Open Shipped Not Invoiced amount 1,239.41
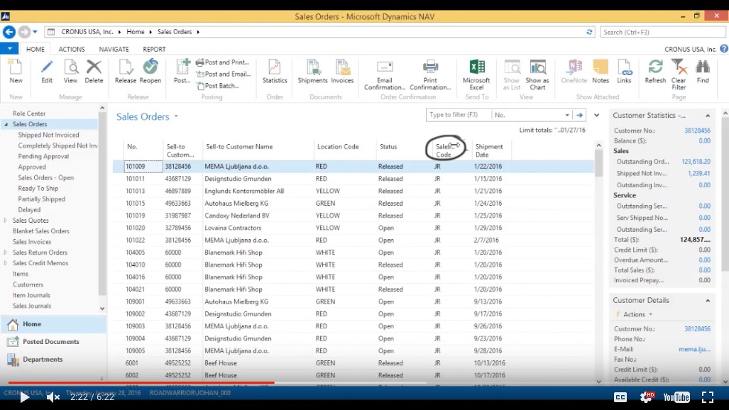This screenshot has height=410, width=729. pos(698,173)
